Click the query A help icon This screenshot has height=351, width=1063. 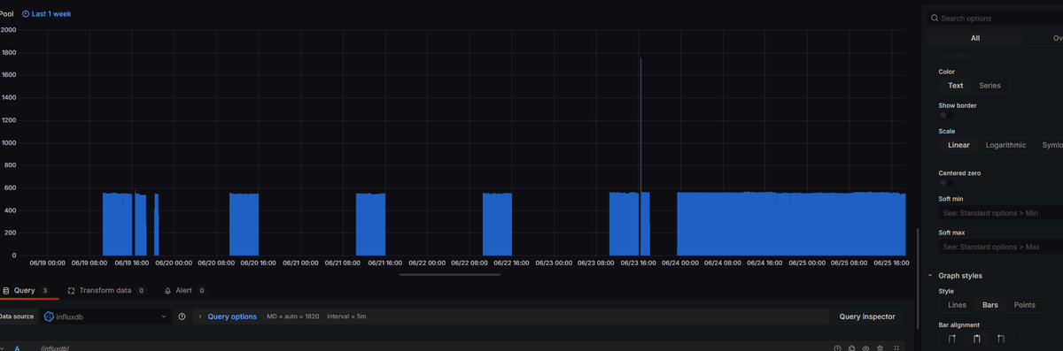coord(837,348)
